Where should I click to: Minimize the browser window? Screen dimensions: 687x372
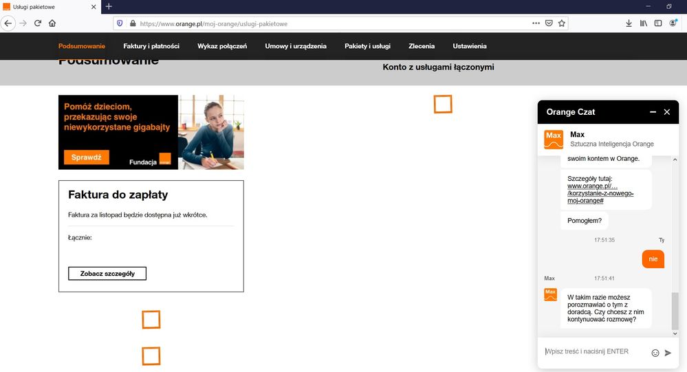click(x=648, y=6)
